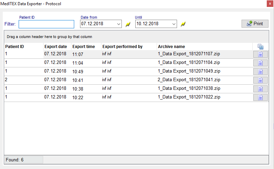The height and width of the screenshot is (169, 274).
Task: Open the document icon for 2_Data Export_1812071041.zip
Action: click(x=261, y=80)
